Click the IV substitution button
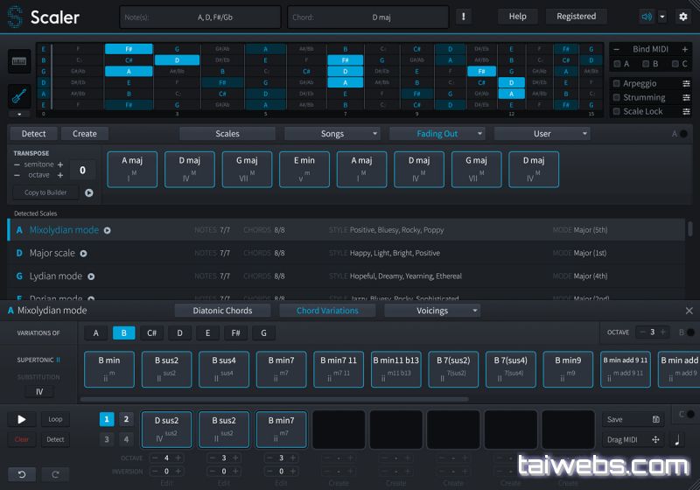Screen dimensions: 700x490 pyautogui.click(x=39, y=391)
